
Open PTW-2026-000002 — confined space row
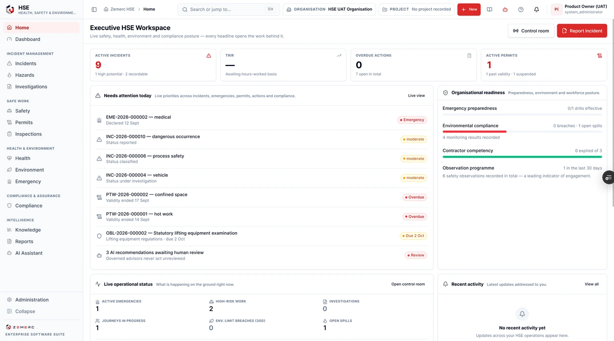click(x=261, y=197)
